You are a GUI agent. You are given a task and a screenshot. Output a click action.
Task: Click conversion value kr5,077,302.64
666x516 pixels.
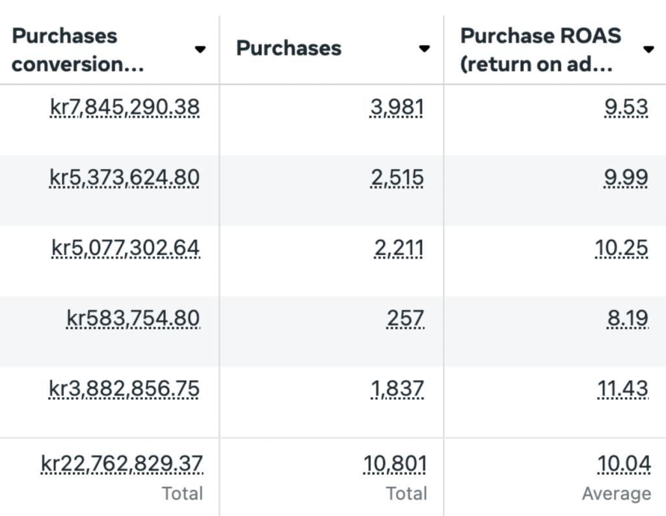tap(126, 248)
